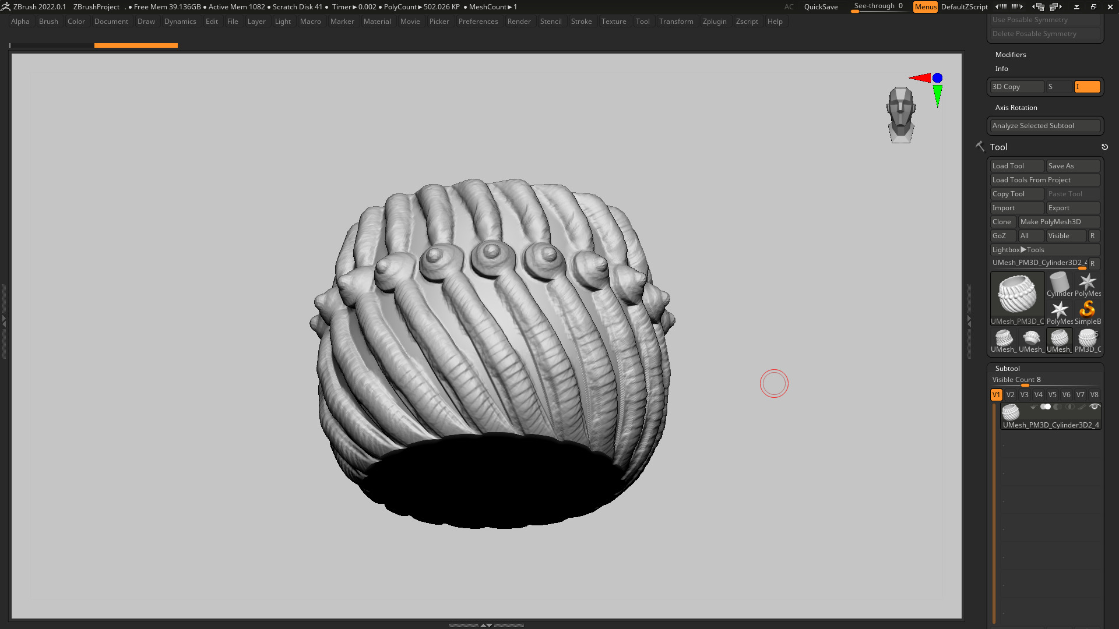Select the PM3D_C tool icon
The height and width of the screenshot is (629, 1119).
pos(1087,341)
